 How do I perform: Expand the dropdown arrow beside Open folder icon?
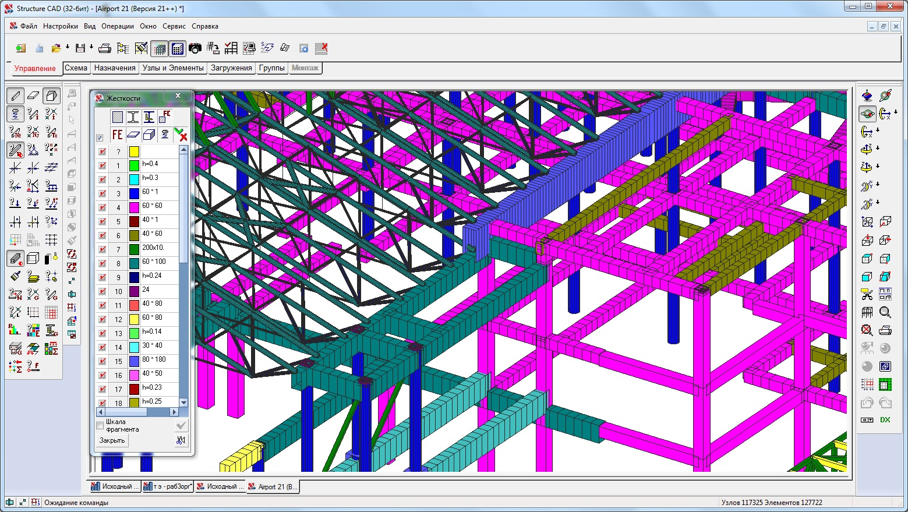[x=68, y=47]
